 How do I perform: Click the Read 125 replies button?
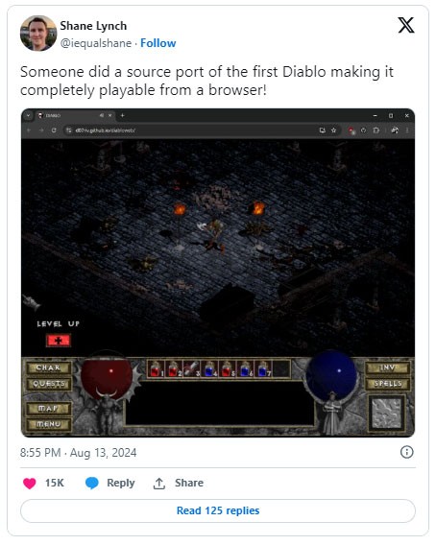pyautogui.click(x=218, y=510)
